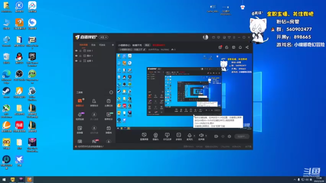Open the active orange scene tab
Viewport: 326px width, 183px height.
point(84,45)
